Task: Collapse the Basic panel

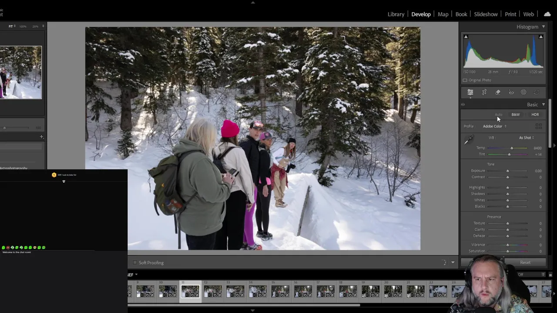Action: tap(543, 104)
